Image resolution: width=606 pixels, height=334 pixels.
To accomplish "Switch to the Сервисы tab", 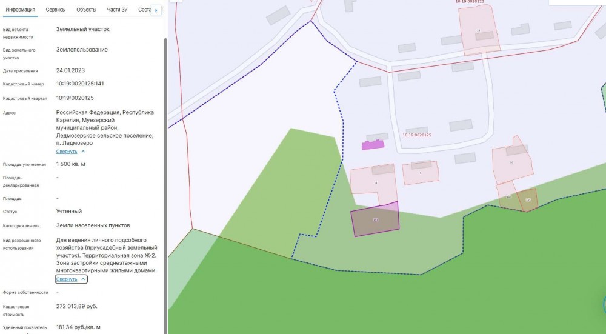I will tap(56, 10).
